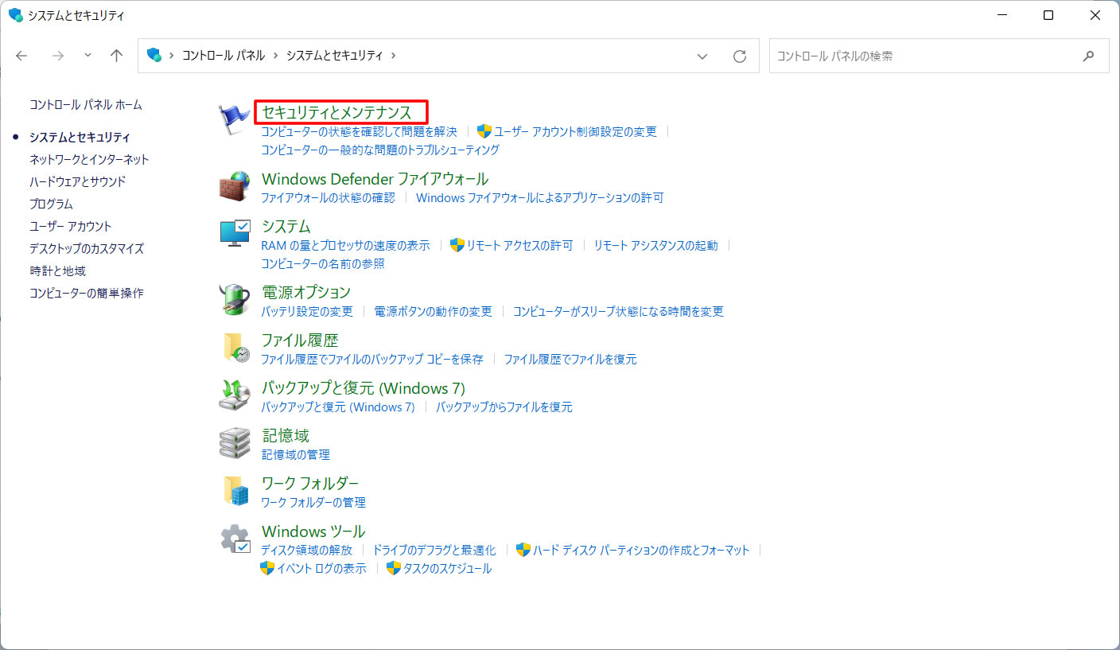The image size is (1120, 650).
Task: Expand the chevron after システムとセキュリティ breadcrumb
Action: pyautogui.click(x=393, y=56)
